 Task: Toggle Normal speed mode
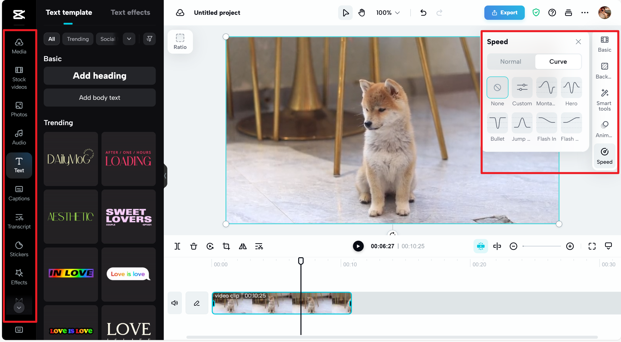point(510,62)
